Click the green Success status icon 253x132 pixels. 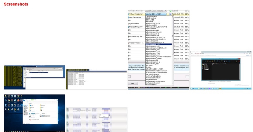170,11
